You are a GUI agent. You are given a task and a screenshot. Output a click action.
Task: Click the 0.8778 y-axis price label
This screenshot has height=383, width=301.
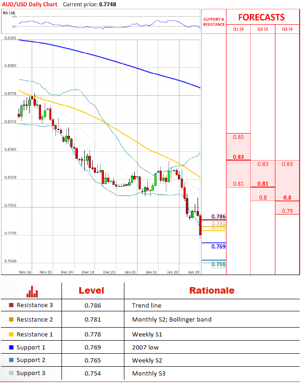pyautogui.click(x=10, y=94)
